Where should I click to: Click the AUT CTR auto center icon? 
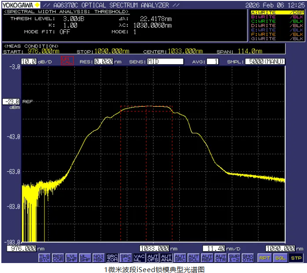point(221,258)
